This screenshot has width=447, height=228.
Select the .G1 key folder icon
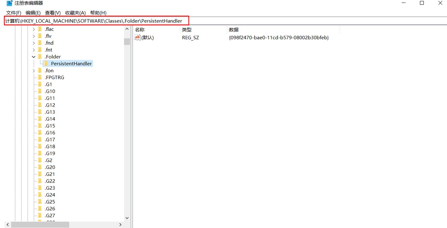click(x=39, y=84)
